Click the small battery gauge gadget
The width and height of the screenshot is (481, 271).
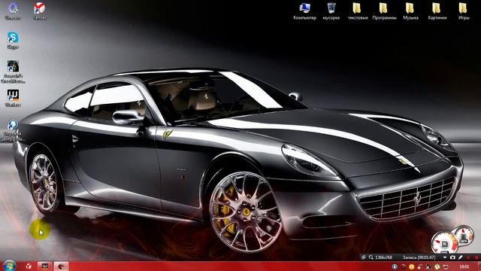point(464,236)
